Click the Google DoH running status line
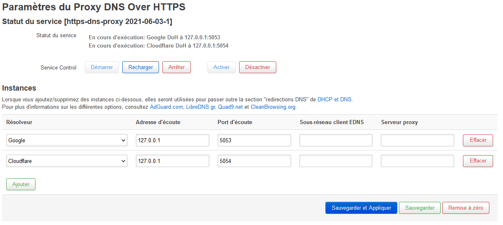 pos(154,37)
